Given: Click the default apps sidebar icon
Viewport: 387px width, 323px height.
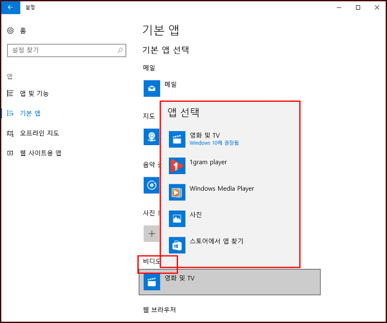Looking at the screenshot, I should (x=10, y=113).
